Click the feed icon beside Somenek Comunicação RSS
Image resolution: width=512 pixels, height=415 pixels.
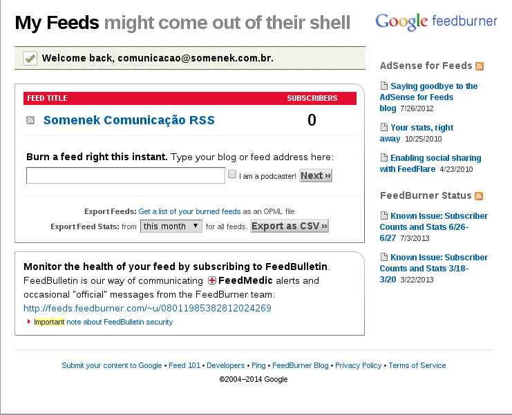[30, 121]
